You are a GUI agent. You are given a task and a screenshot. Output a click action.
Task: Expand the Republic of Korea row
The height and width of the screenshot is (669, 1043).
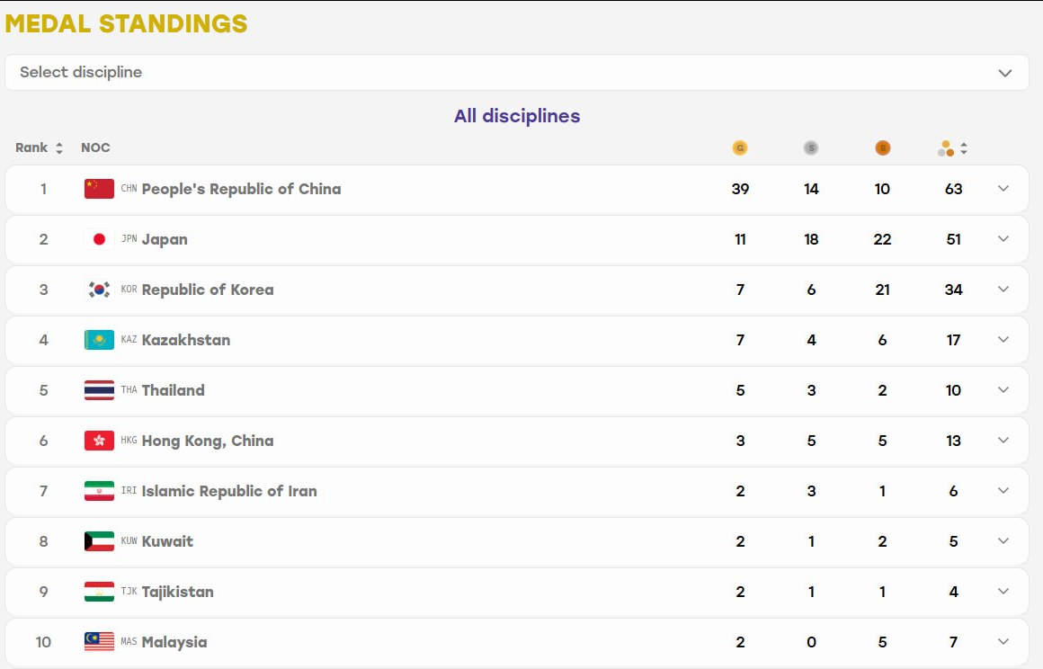[1003, 290]
